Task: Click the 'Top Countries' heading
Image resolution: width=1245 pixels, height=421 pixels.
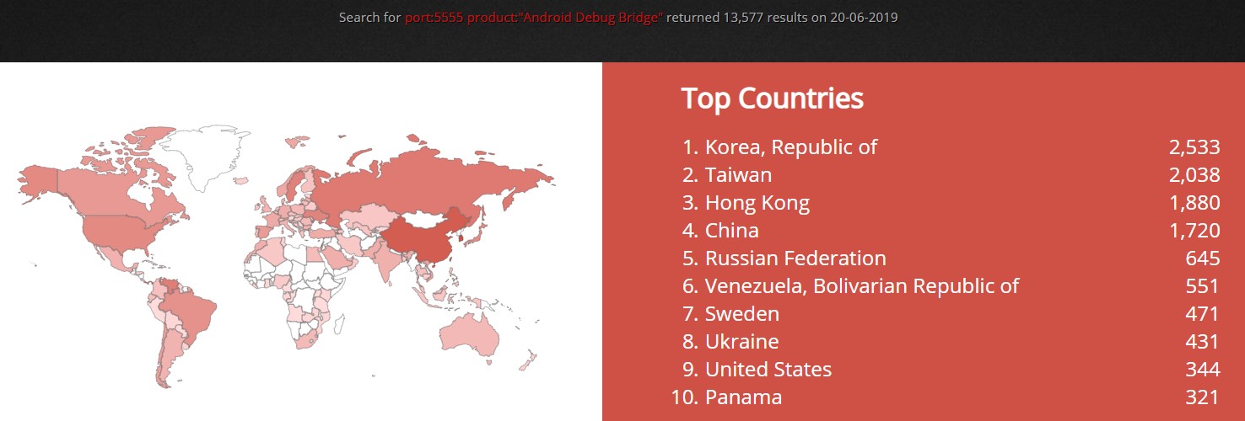Action: pyautogui.click(x=772, y=99)
